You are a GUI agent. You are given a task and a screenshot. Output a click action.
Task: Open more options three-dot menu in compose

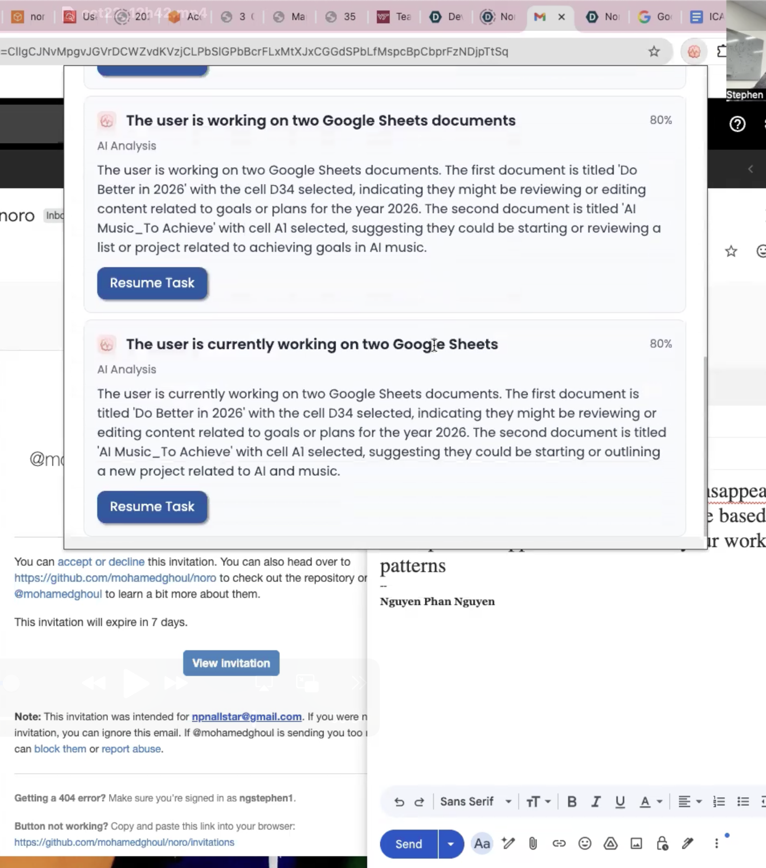click(717, 843)
